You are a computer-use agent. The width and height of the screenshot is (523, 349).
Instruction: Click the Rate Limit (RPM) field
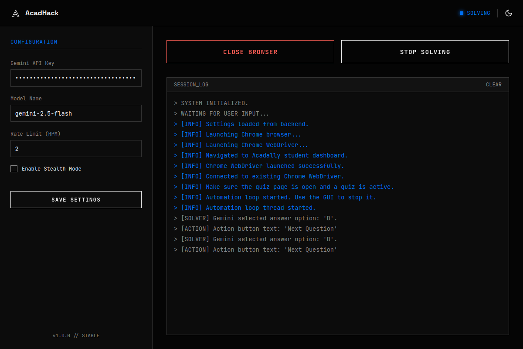pos(76,148)
